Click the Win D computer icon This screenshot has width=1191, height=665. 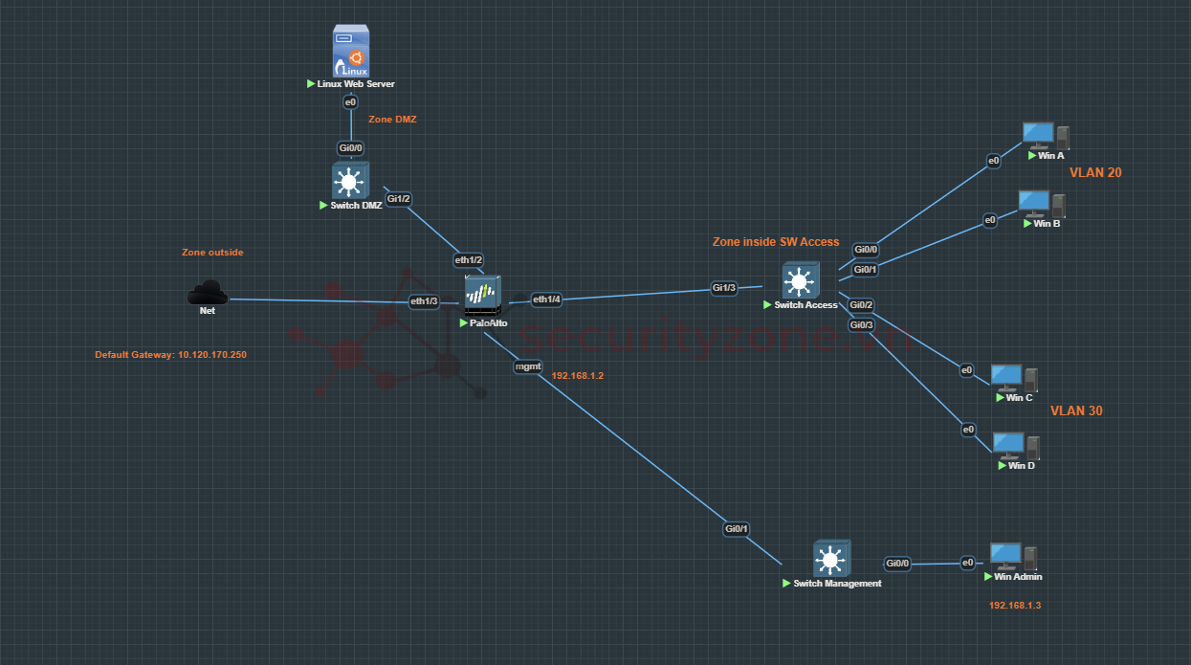1015,446
